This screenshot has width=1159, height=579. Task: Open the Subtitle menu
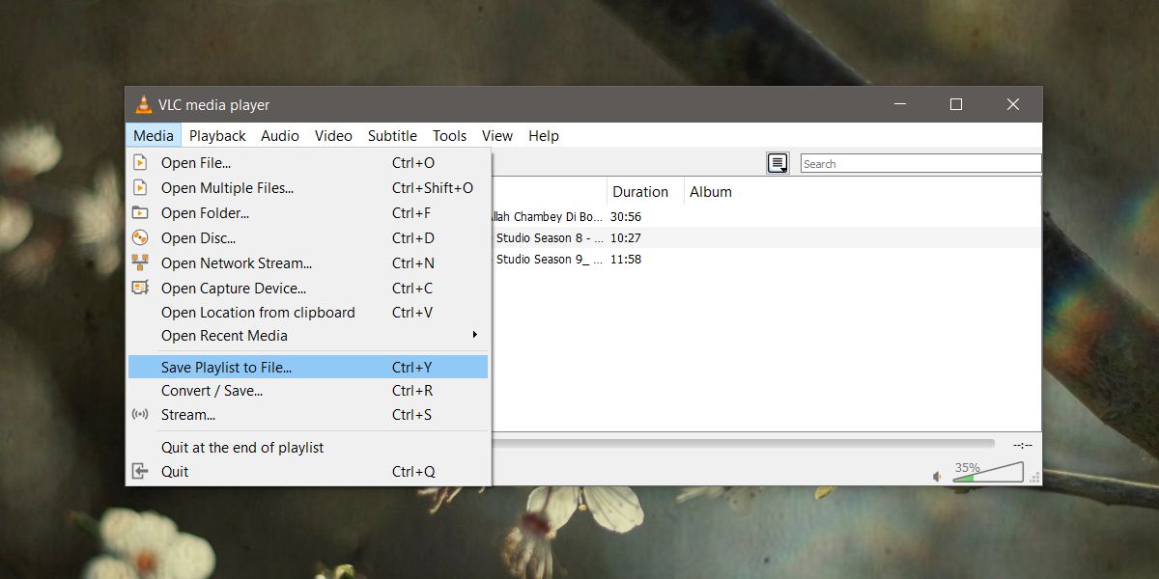click(392, 135)
